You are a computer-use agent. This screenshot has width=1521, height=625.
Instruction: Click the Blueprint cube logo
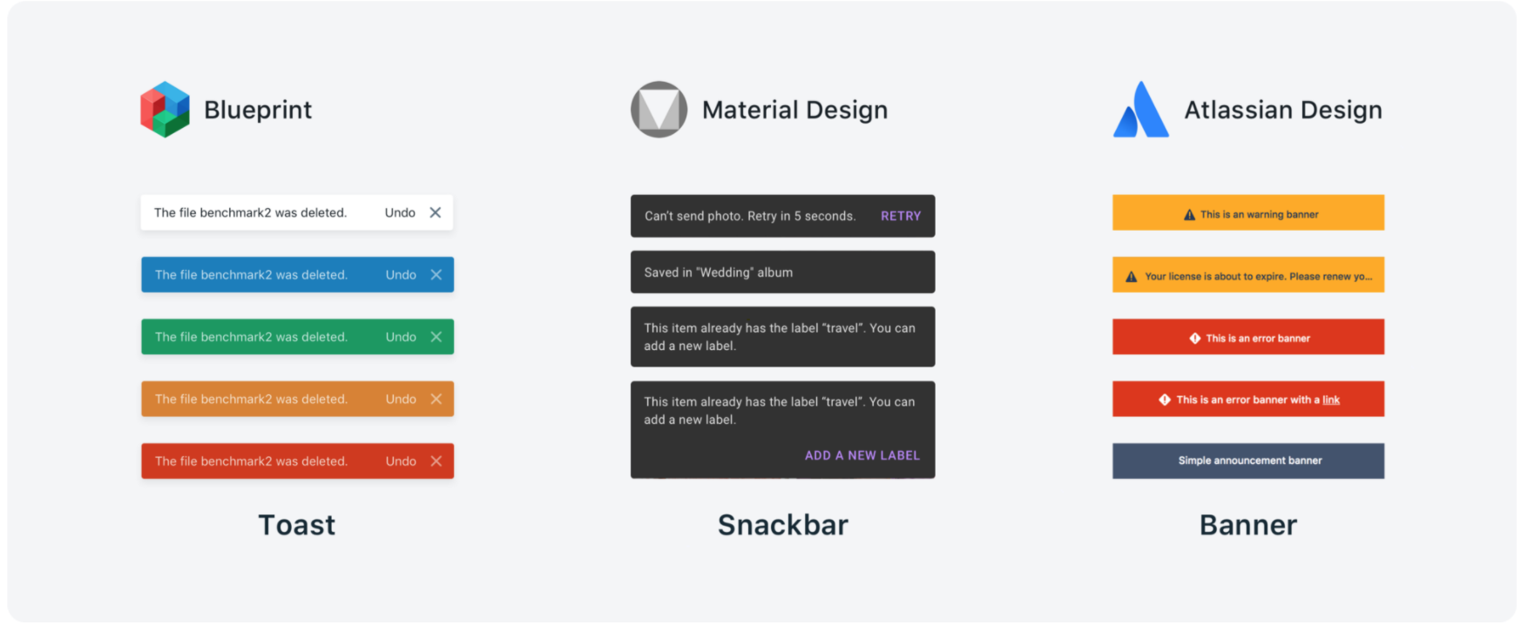165,110
